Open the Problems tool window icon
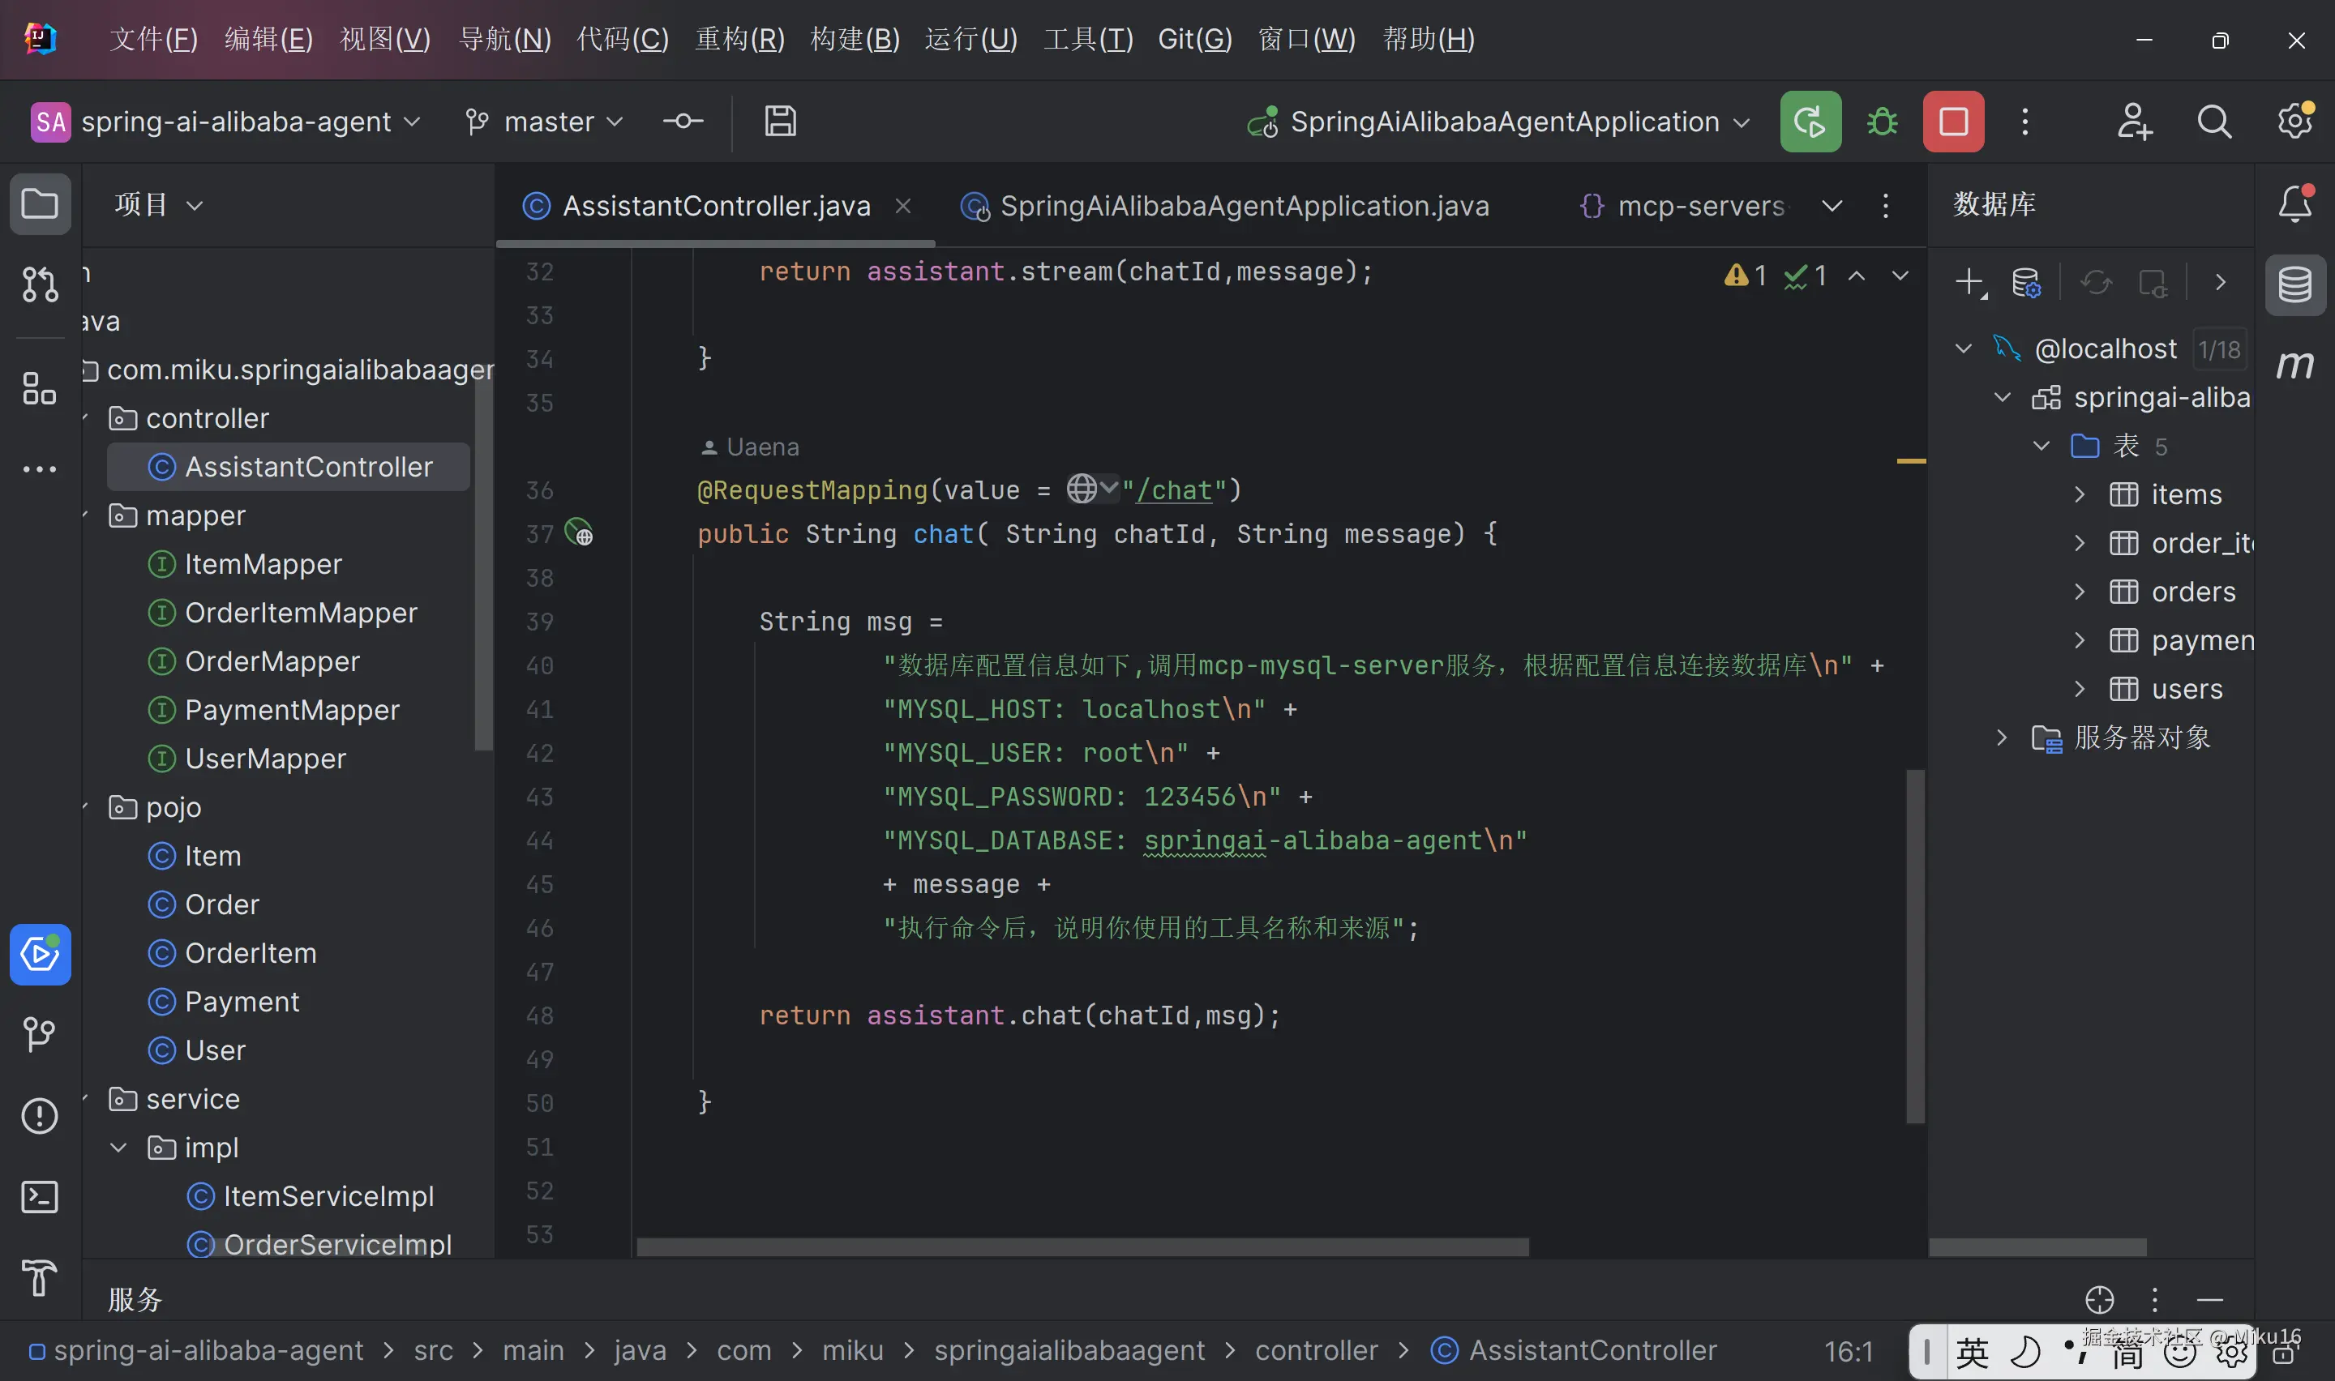 tap(39, 1116)
